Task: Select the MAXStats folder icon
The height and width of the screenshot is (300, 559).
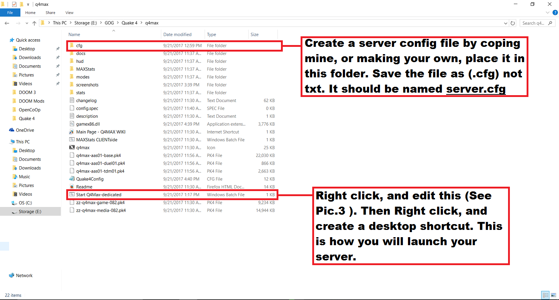Action: (x=72, y=69)
